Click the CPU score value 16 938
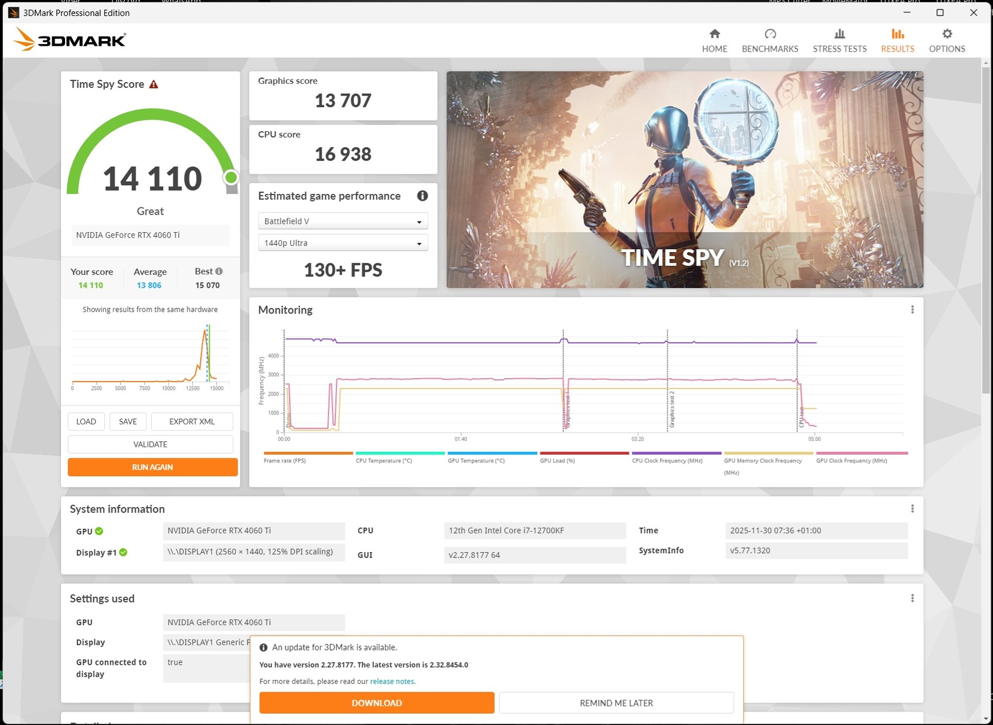This screenshot has height=725, width=993. 343,154
